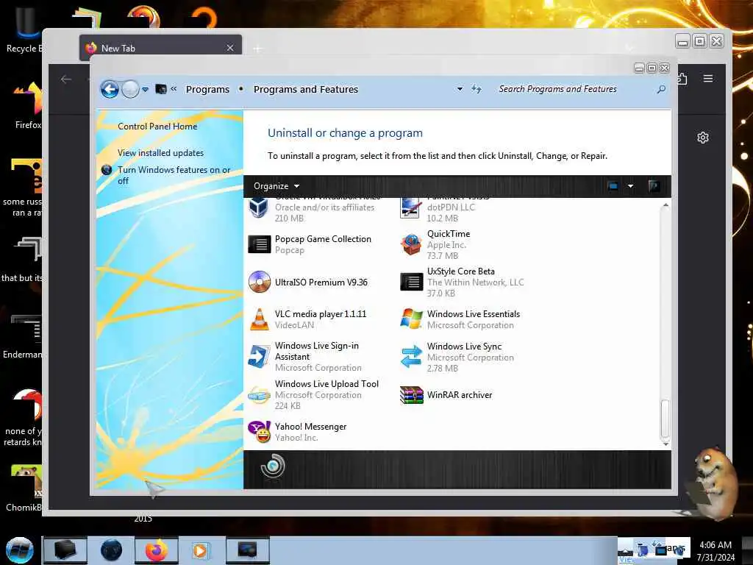Click the Programs and Features breadcrumb
Screen dimensions: 753x565
306,89
